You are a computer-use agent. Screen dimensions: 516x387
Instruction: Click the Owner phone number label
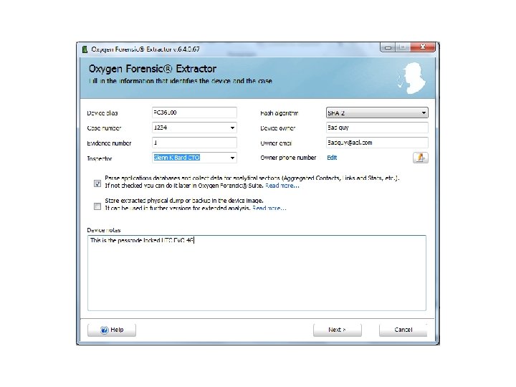(288, 158)
